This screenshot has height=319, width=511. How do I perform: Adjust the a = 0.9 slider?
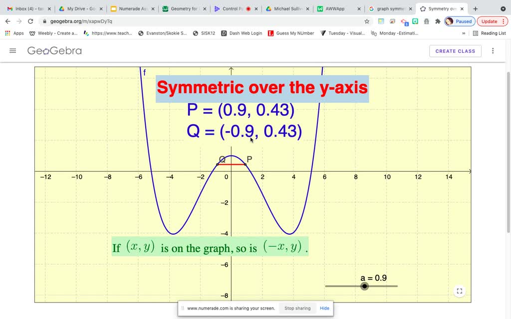tap(364, 286)
